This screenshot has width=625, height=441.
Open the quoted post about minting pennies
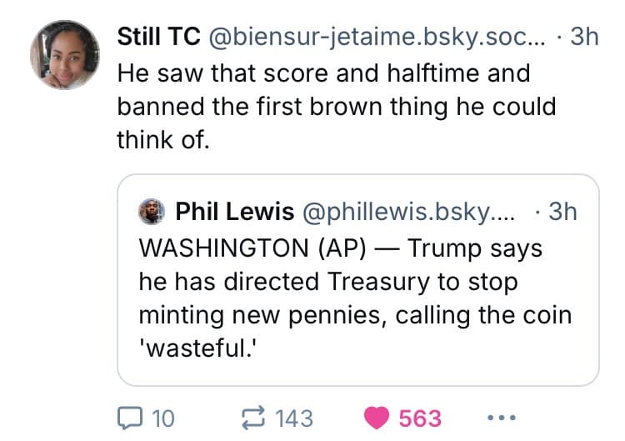coord(358,298)
